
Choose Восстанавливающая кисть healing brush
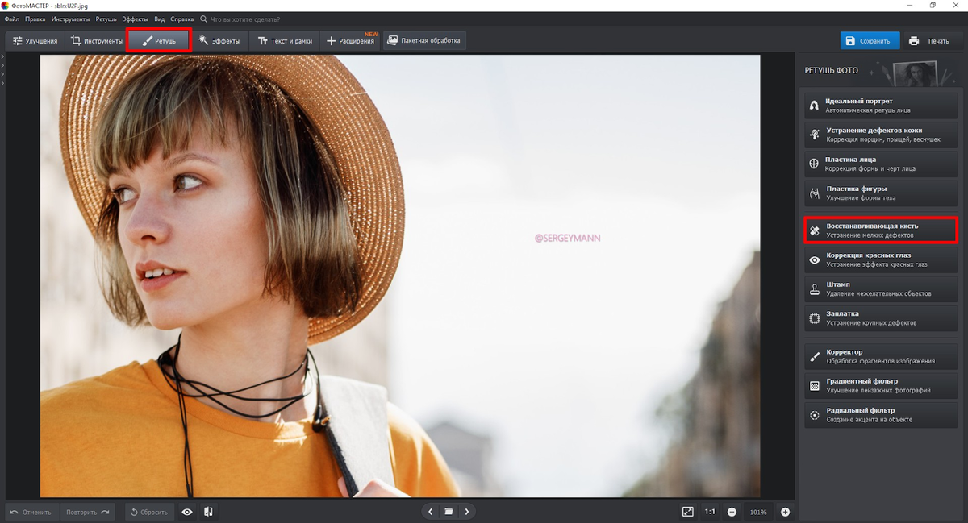point(880,230)
